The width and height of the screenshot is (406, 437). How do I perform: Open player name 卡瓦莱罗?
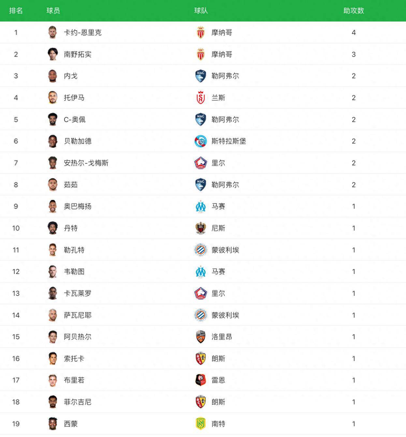(x=78, y=293)
